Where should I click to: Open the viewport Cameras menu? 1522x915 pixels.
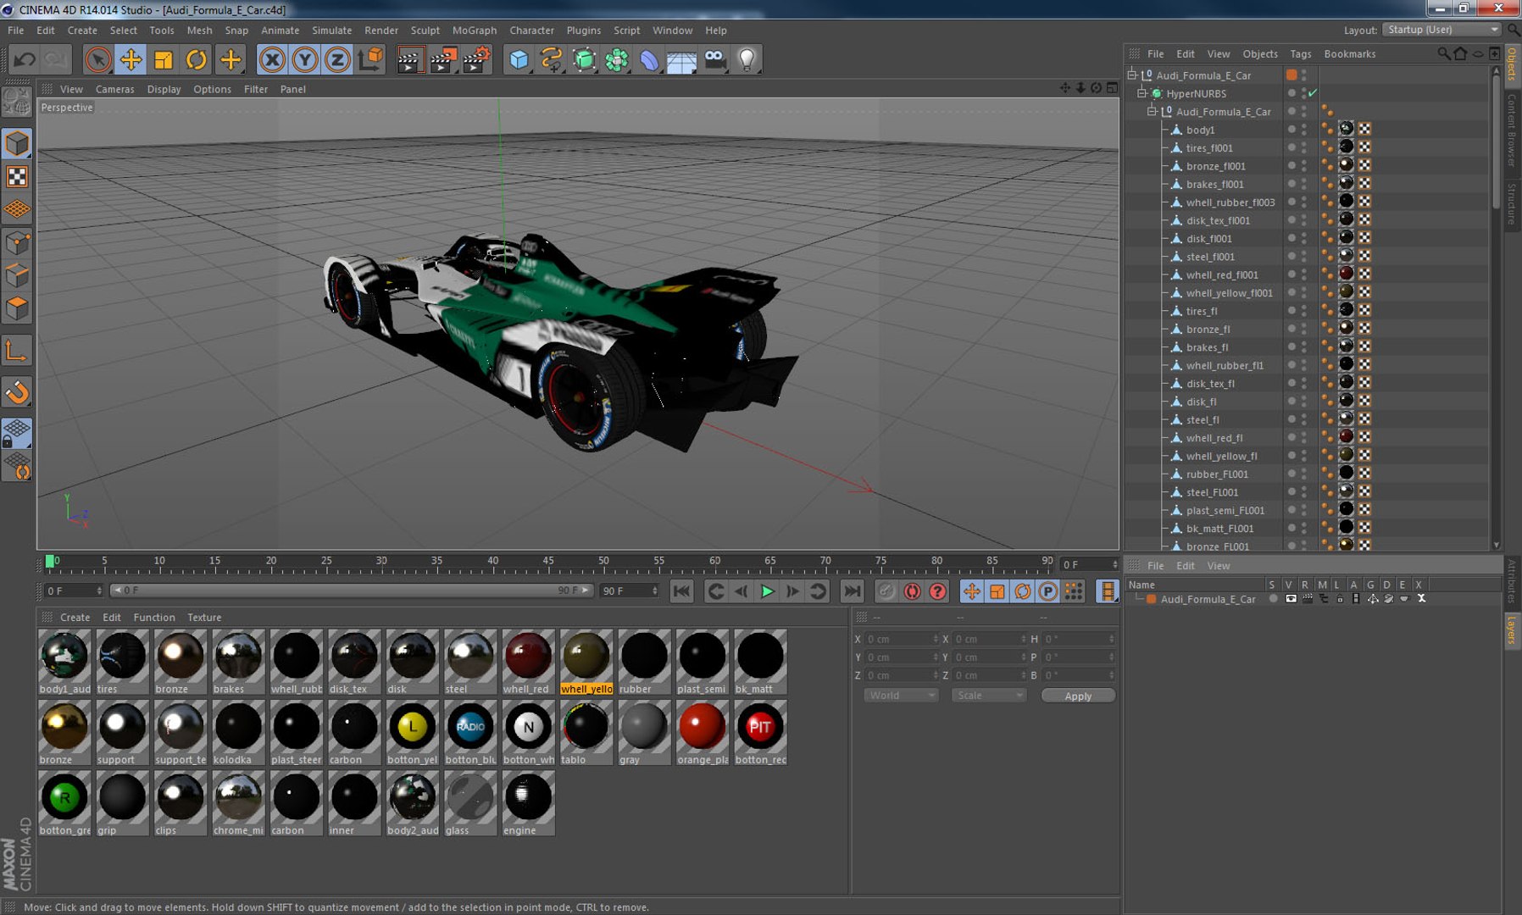(x=114, y=89)
